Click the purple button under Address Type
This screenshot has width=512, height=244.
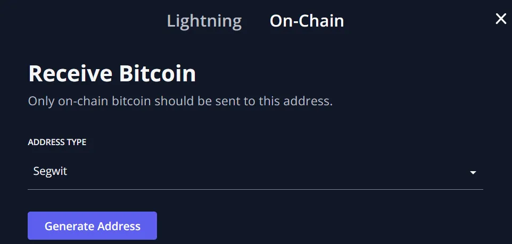tap(93, 226)
